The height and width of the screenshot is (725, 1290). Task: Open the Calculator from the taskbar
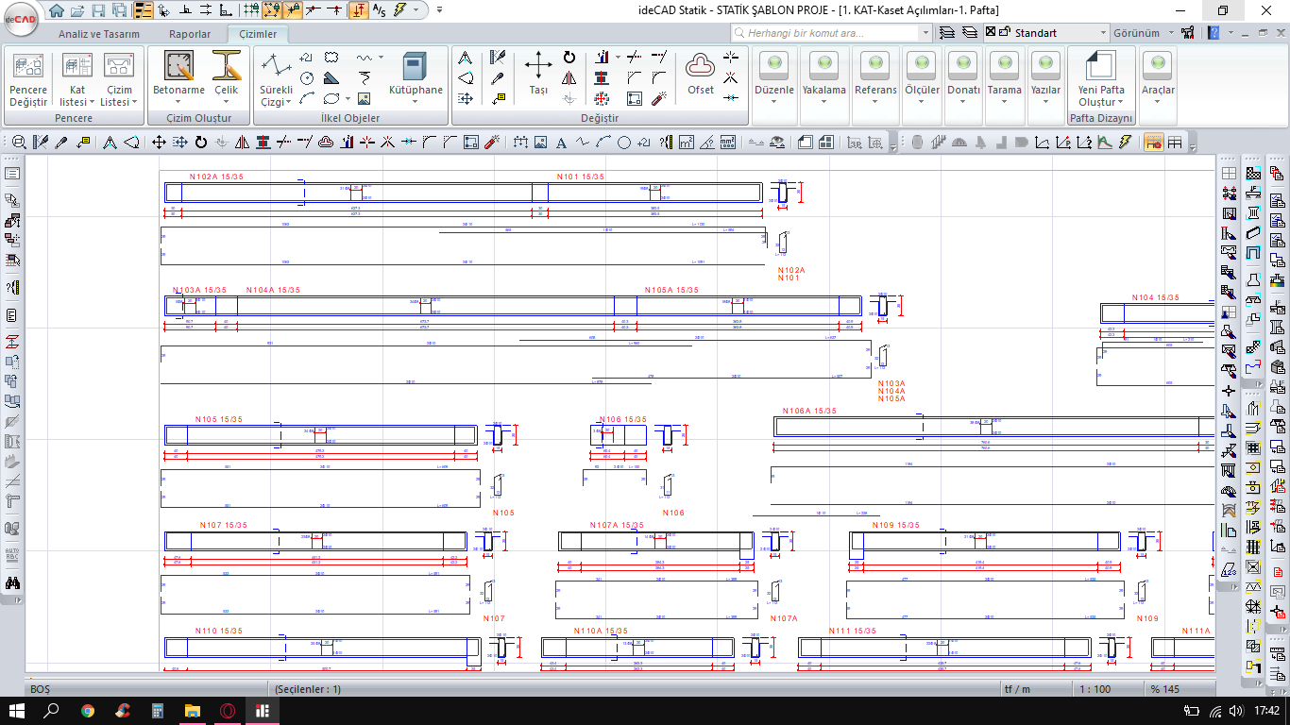158,710
